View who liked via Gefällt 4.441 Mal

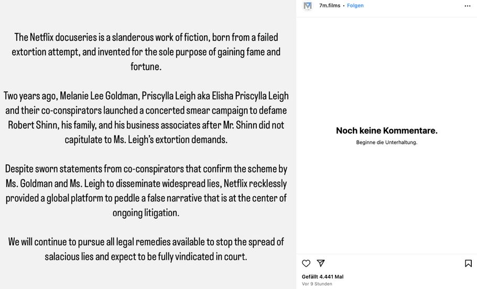click(322, 276)
